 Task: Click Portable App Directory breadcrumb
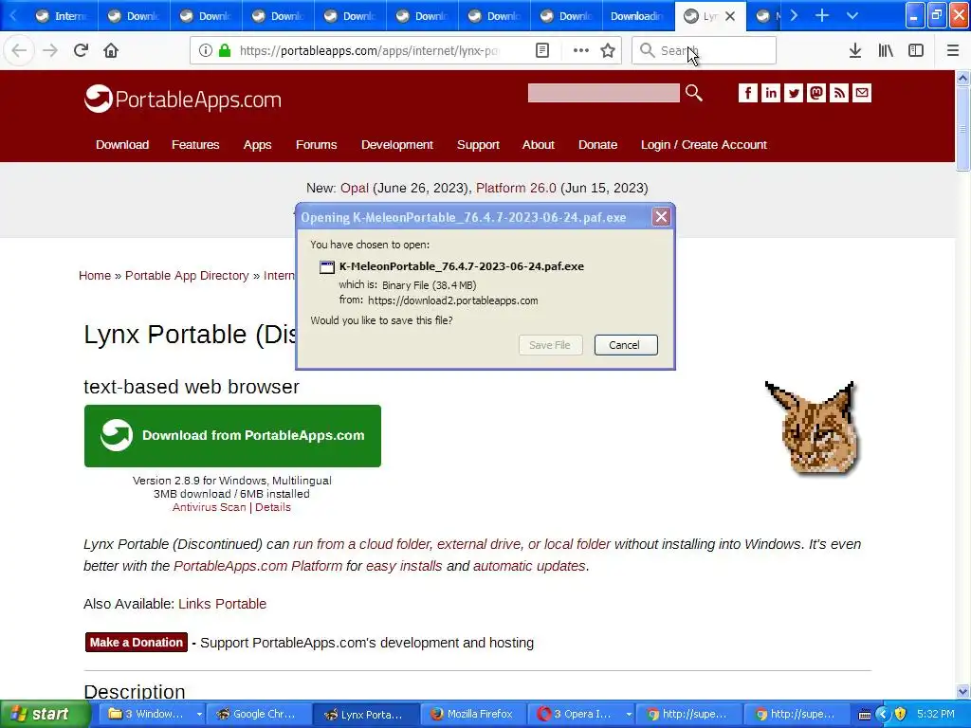pos(187,276)
